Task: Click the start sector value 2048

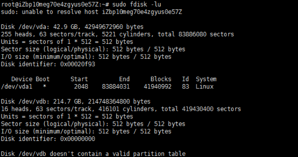Action: tap(81, 86)
